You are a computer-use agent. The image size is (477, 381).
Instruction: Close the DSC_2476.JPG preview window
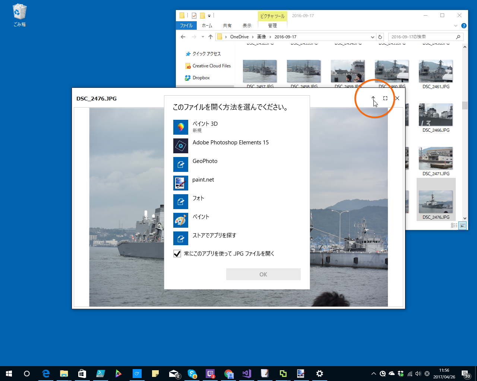397,98
